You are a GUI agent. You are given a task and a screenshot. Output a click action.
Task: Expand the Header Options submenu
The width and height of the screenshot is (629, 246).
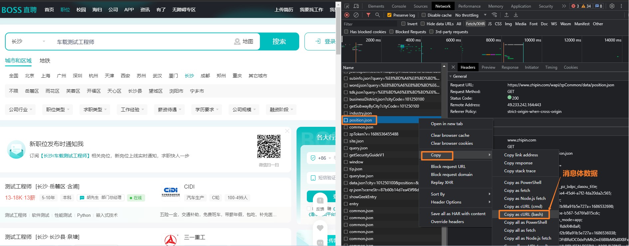pos(456,202)
